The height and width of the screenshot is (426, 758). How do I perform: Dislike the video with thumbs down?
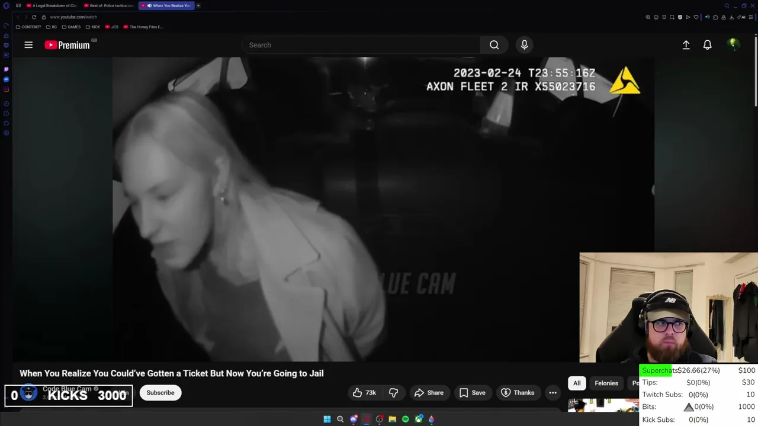click(x=393, y=393)
